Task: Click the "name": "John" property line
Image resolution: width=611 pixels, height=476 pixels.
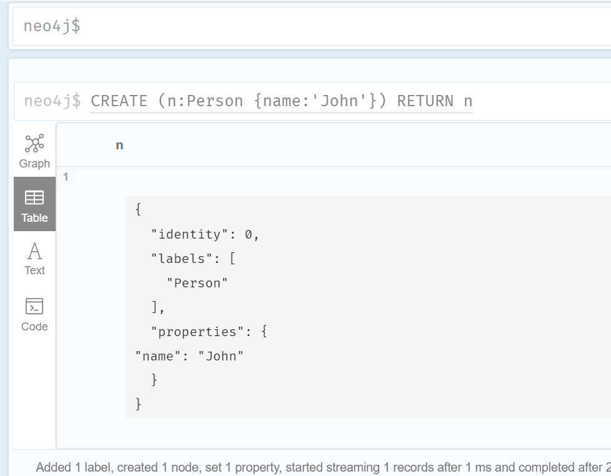Action: pos(189,356)
